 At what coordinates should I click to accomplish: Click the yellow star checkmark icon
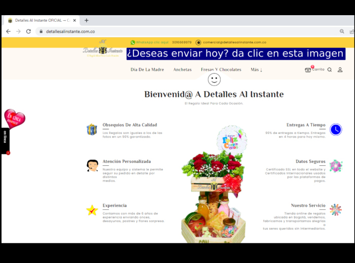click(92, 210)
